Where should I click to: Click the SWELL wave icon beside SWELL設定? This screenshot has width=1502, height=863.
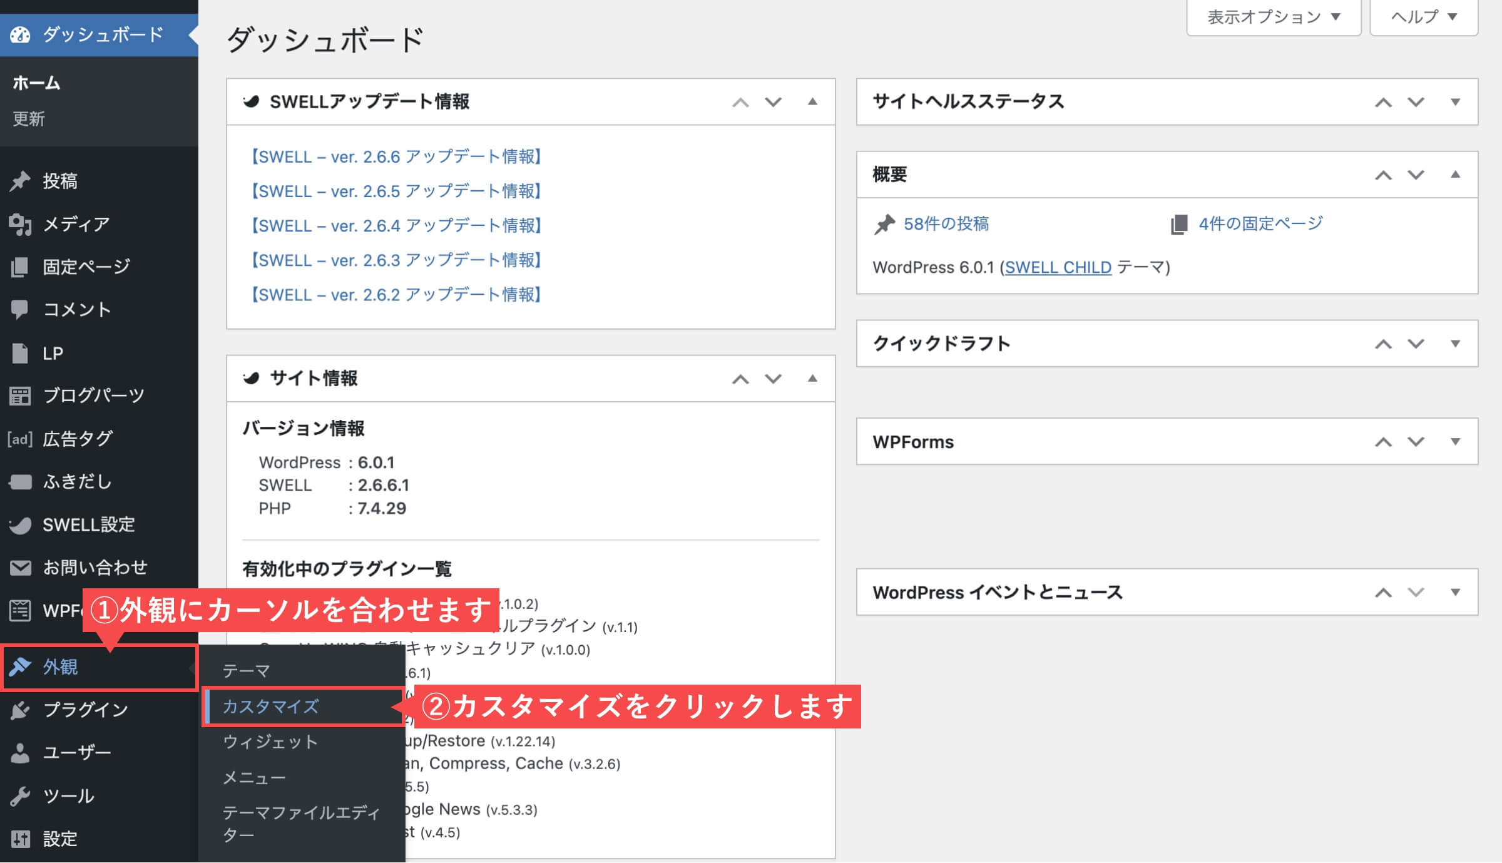(20, 524)
